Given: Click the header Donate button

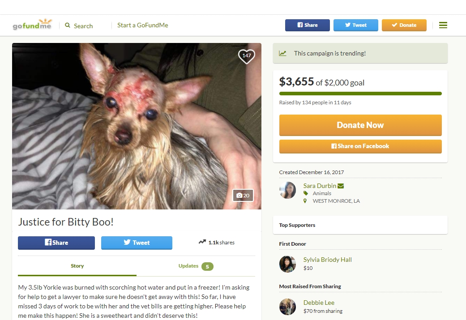Looking at the screenshot, I should coord(404,25).
